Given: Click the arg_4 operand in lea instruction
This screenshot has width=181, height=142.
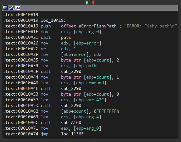Looking at the screenshot, I should pos(93,117).
